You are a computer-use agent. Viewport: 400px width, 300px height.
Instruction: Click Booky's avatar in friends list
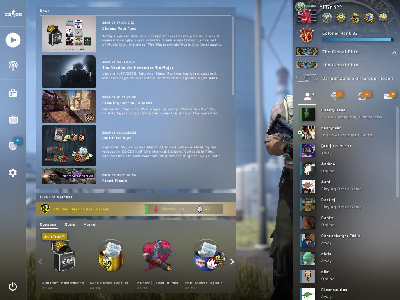coord(307,222)
